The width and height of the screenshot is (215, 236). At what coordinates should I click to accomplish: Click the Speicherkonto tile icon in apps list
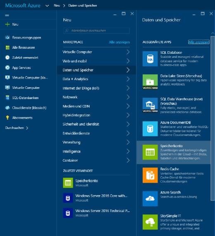point(150,152)
